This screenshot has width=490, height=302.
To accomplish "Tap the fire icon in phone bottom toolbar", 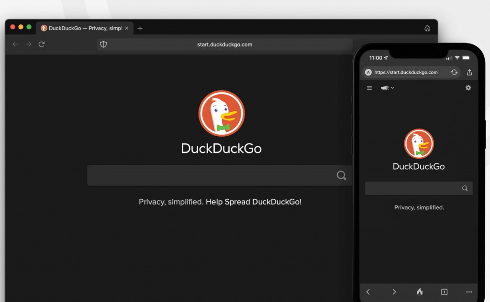I will pos(419,291).
